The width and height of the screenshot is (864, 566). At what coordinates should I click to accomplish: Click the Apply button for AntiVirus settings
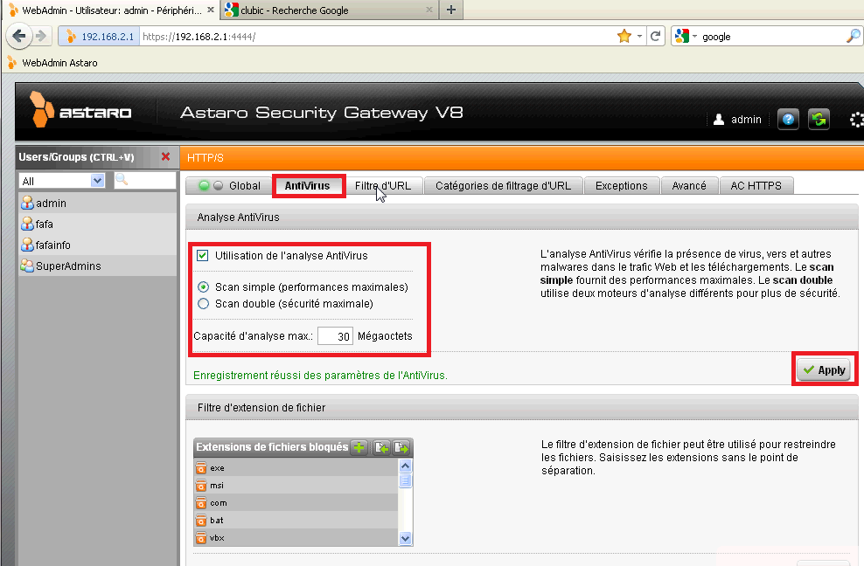coord(825,370)
